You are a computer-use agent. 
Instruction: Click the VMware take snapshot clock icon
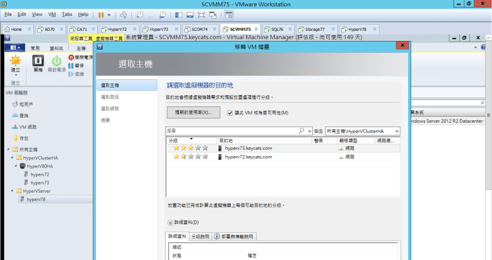(140, 14)
